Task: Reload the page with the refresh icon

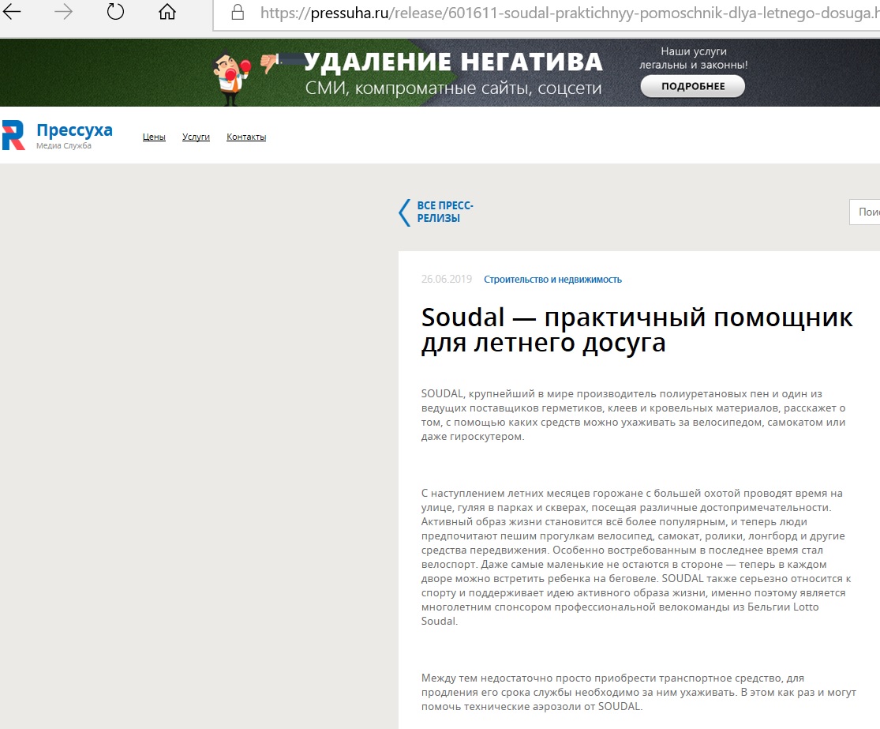Action: 115,12
